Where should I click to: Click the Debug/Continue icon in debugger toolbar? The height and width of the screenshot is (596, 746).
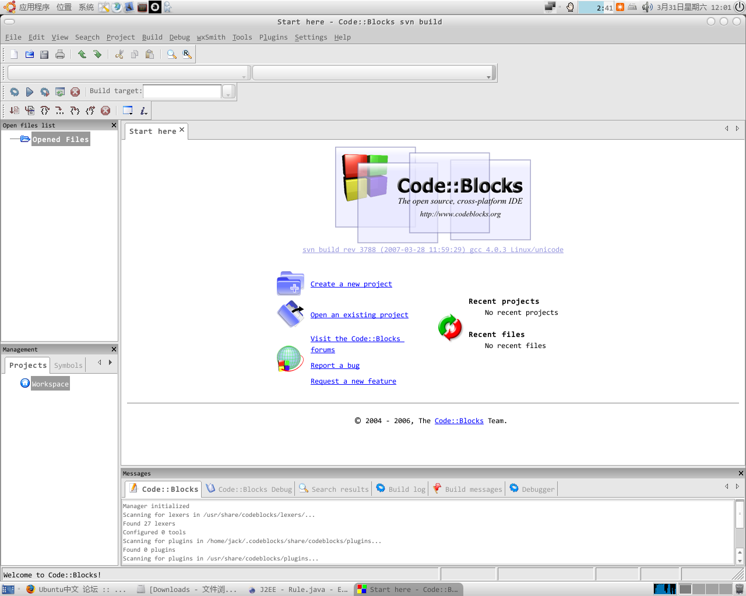tap(15, 111)
